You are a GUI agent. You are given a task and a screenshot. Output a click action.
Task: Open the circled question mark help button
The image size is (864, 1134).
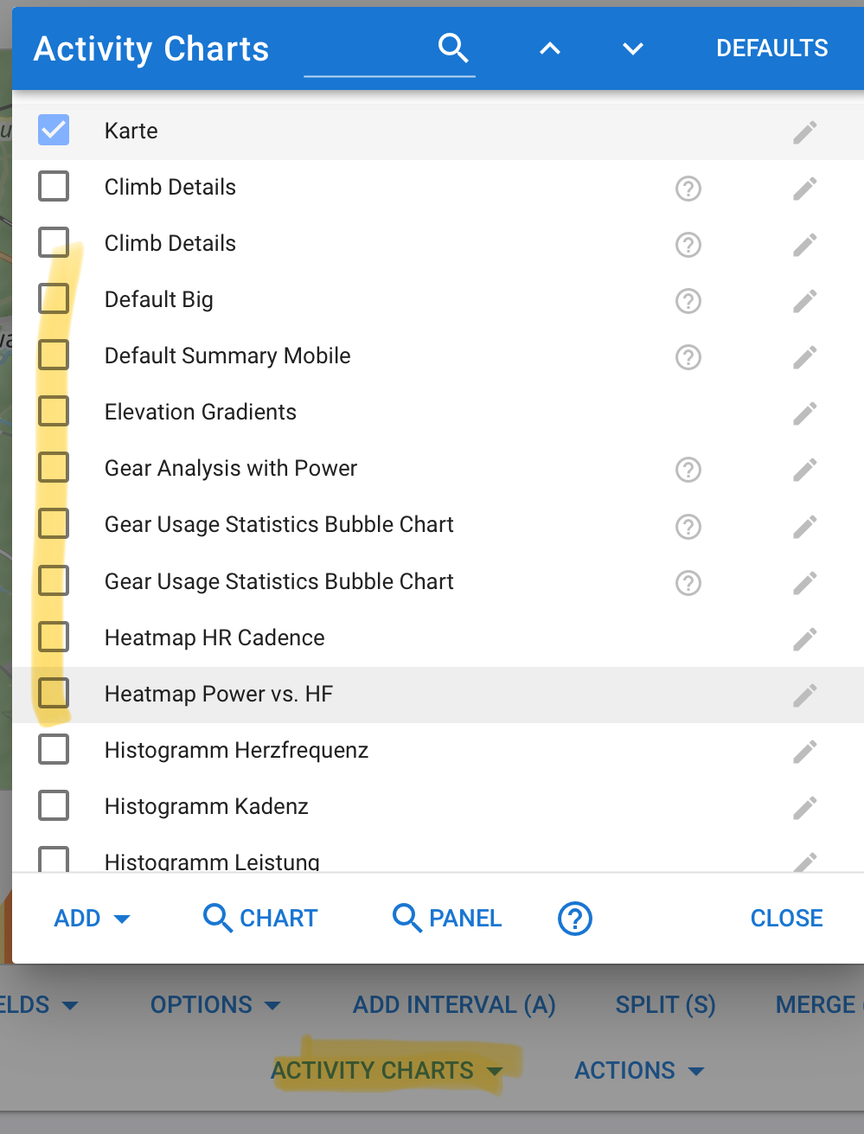click(575, 919)
